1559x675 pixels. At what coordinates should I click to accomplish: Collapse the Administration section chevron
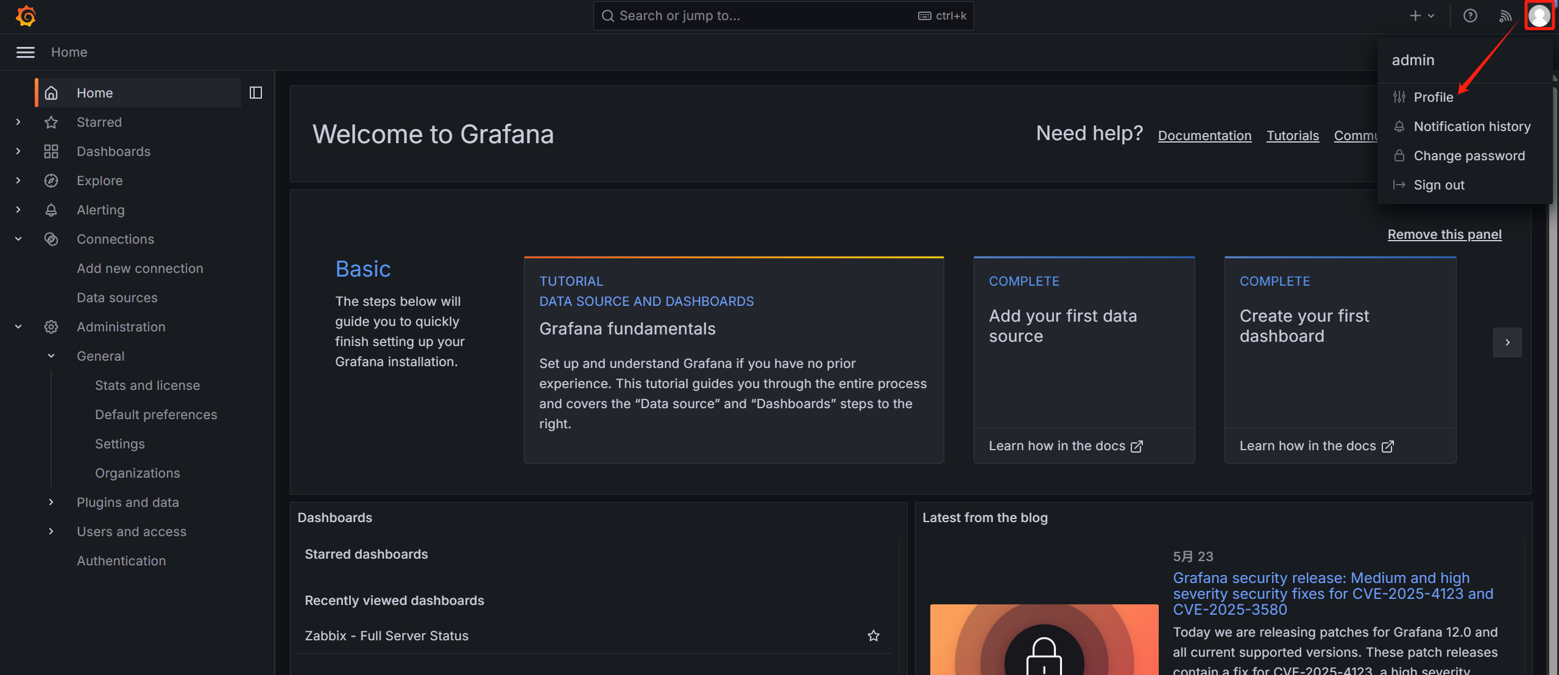(18, 327)
